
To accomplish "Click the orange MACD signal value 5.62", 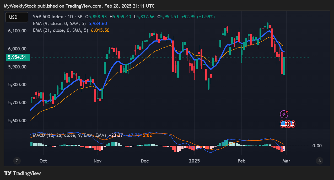I will (x=147, y=135).
